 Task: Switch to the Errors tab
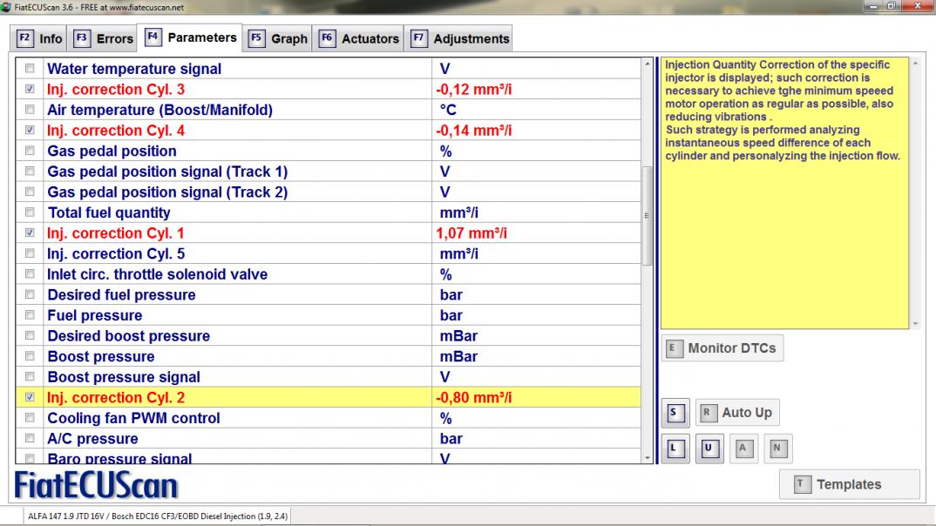click(104, 38)
